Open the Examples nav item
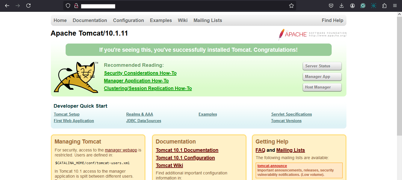 pyautogui.click(x=161, y=20)
